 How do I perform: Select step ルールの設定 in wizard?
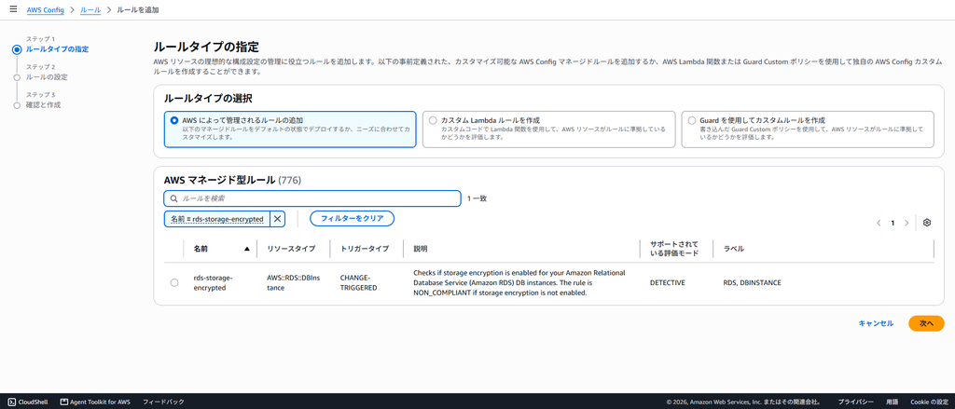[47, 77]
